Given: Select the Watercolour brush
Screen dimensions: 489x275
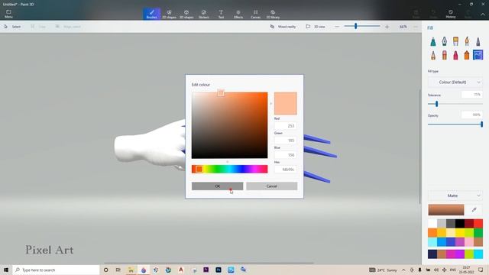Looking at the screenshot, I should 467,41.
